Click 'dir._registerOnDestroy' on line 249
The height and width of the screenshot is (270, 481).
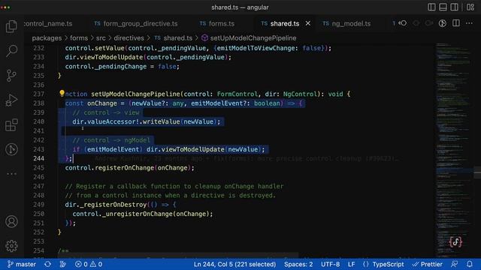pos(106,205)
